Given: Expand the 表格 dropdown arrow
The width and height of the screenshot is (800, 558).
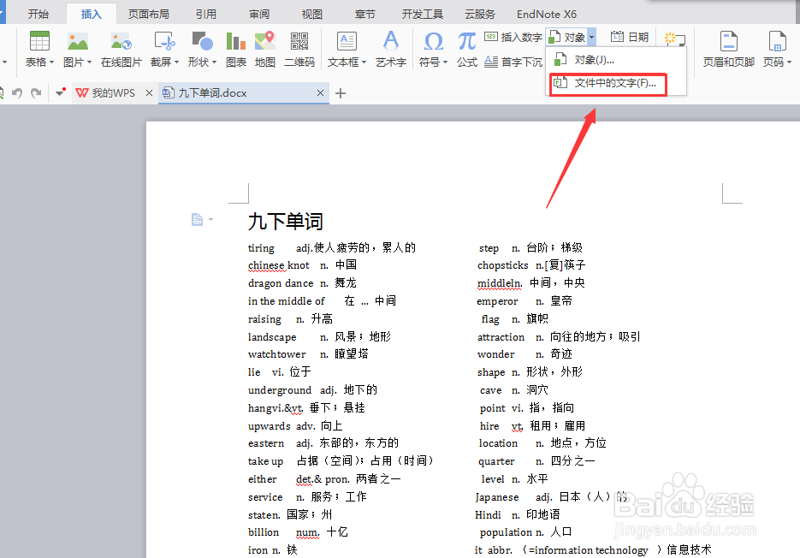Looking at the screenshot, I should (x=52, y=62).
